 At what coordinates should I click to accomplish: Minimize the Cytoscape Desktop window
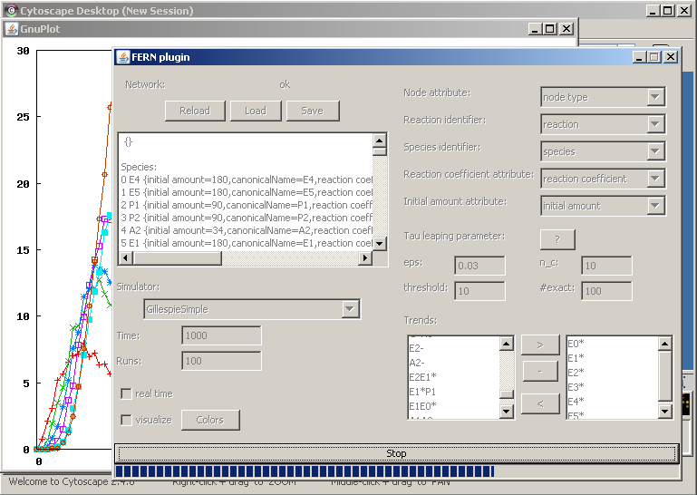click(x=653, y=10)
